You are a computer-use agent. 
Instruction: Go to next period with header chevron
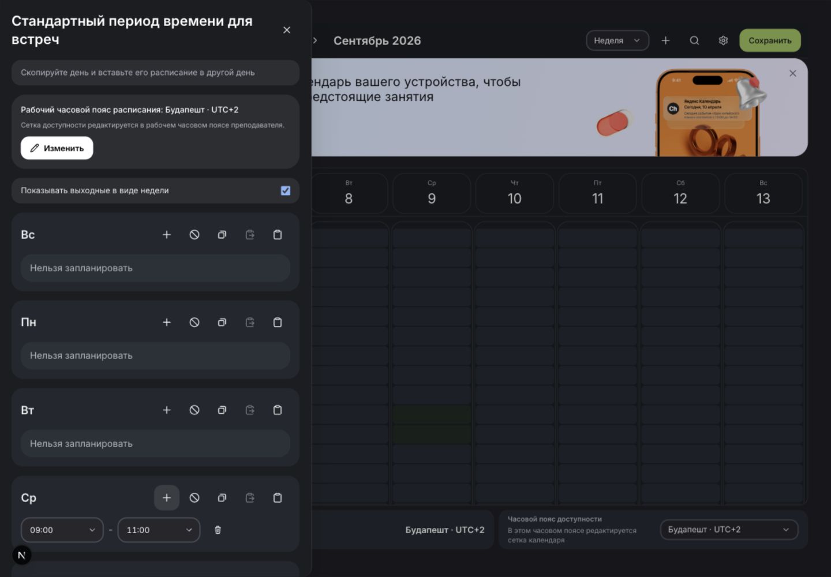pyautogui.click(x=315, y=40)
